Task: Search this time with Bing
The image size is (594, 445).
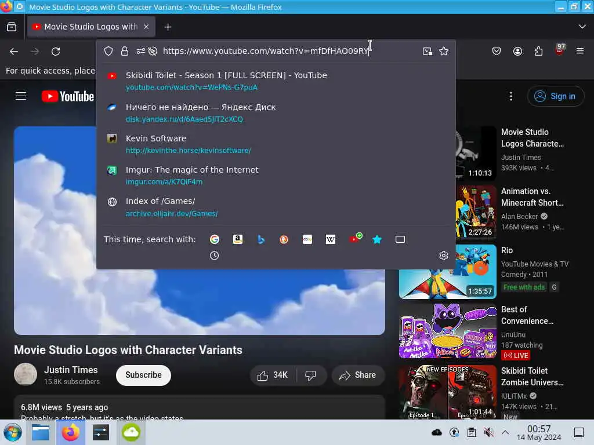Action: (260, 239)
